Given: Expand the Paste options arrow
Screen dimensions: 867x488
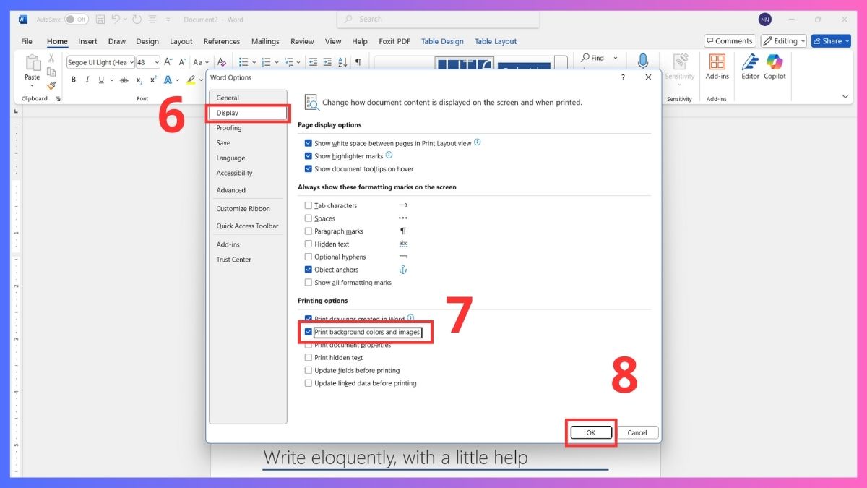Looking at the screenshot, I should [33, 85].
